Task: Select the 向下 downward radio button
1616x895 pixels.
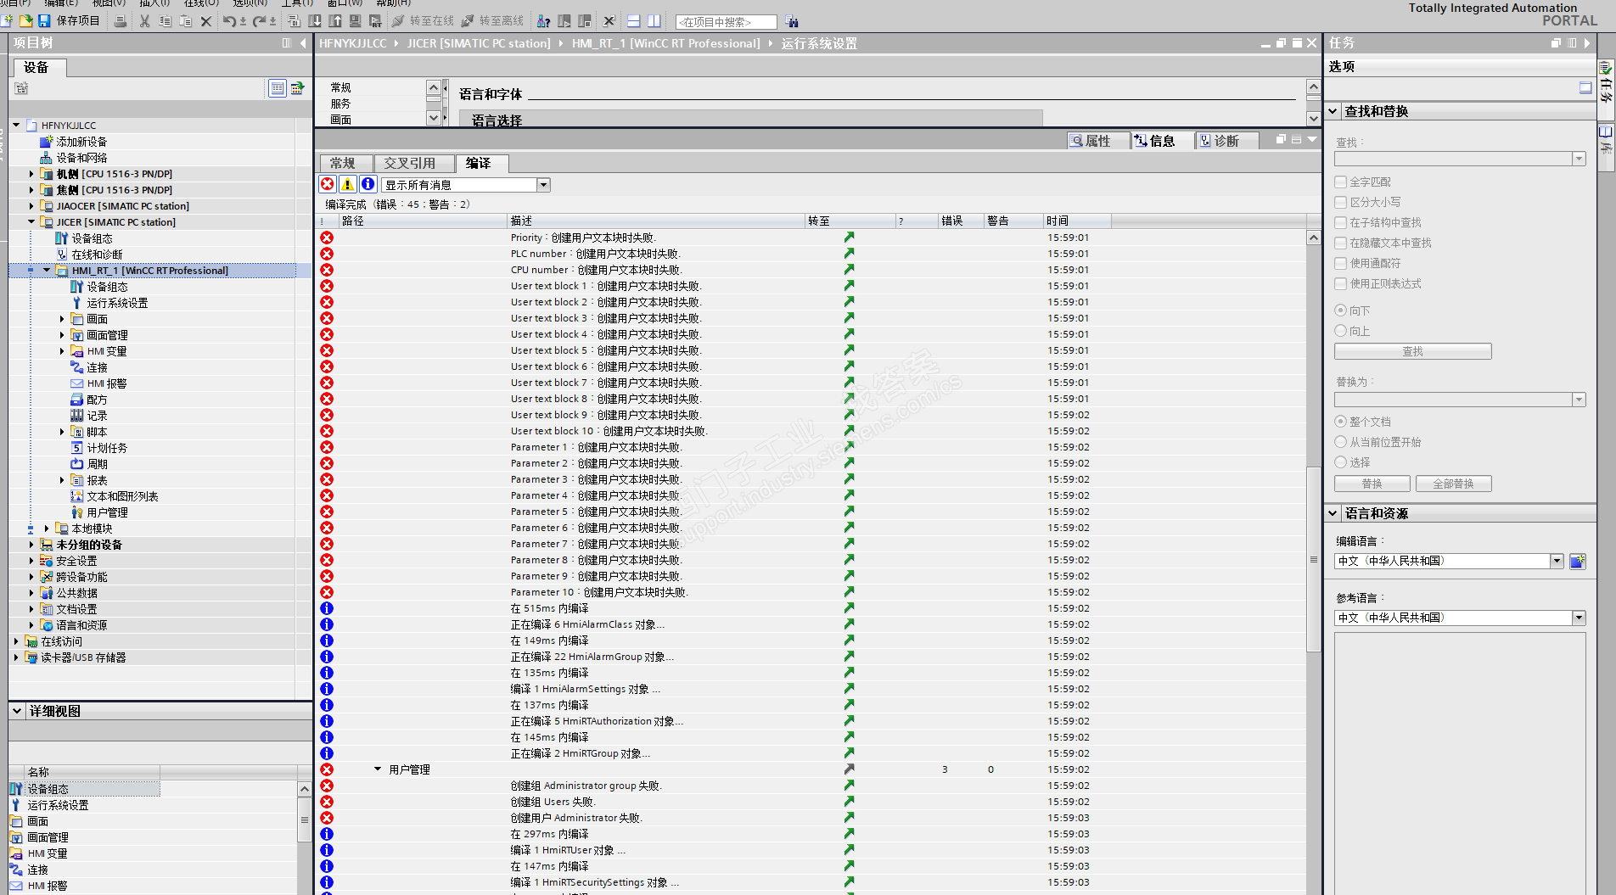Action: pos(1341,310)
